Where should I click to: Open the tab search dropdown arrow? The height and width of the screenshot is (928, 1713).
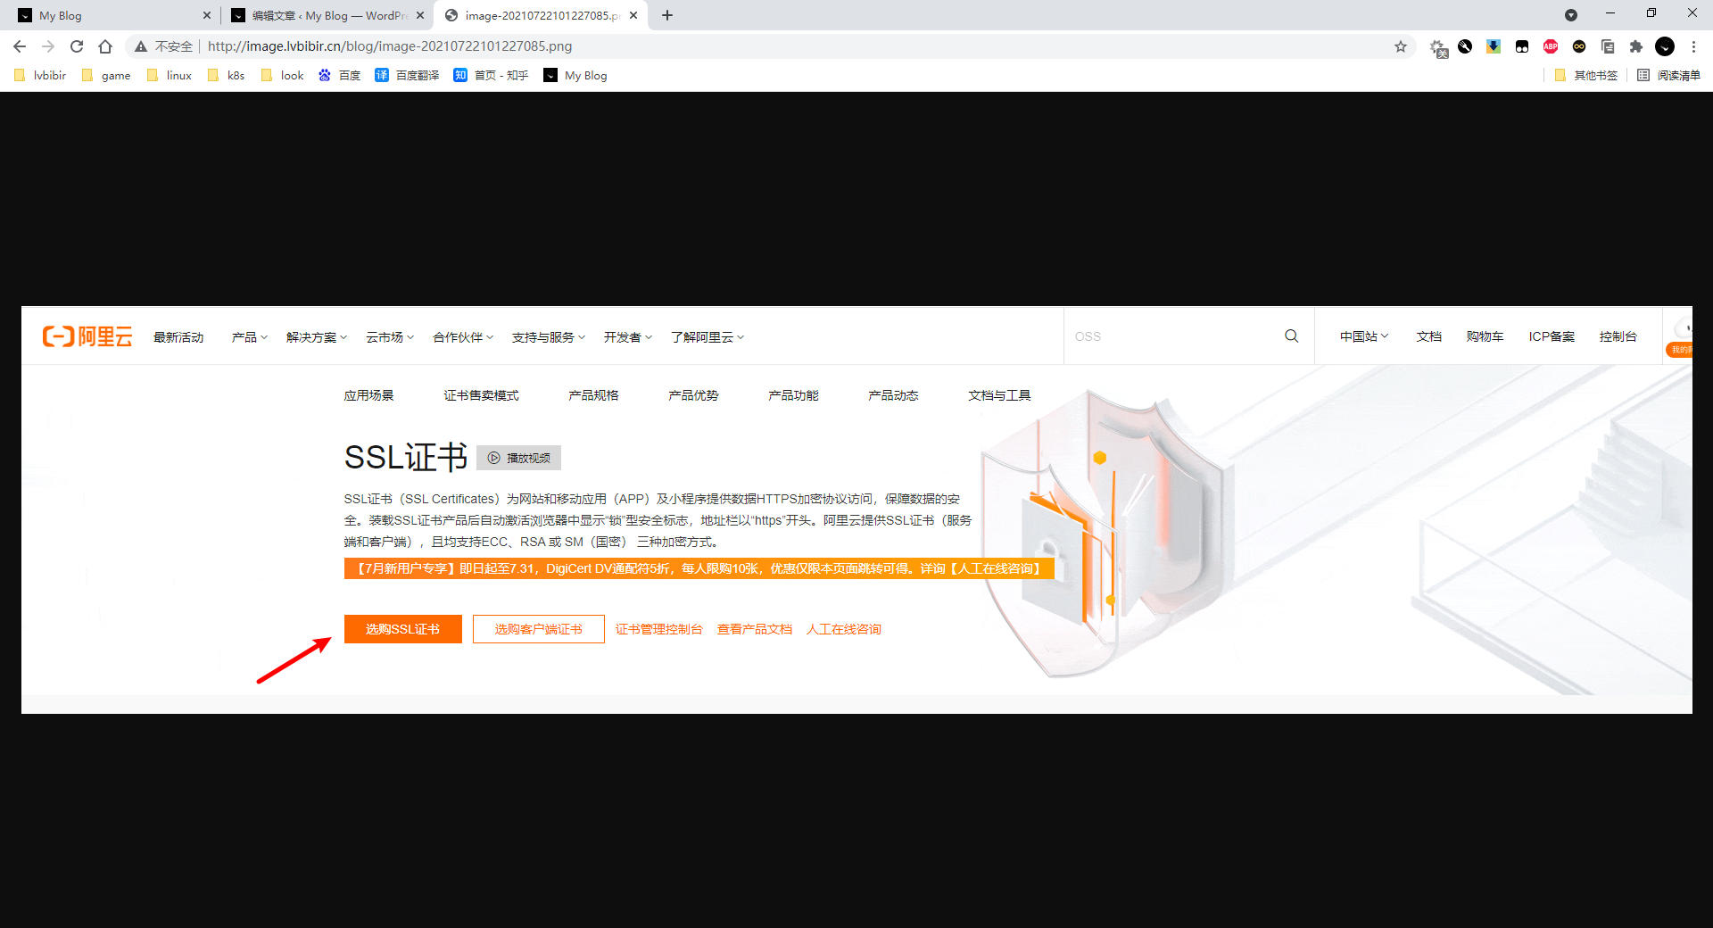[x=1571, y=15]
